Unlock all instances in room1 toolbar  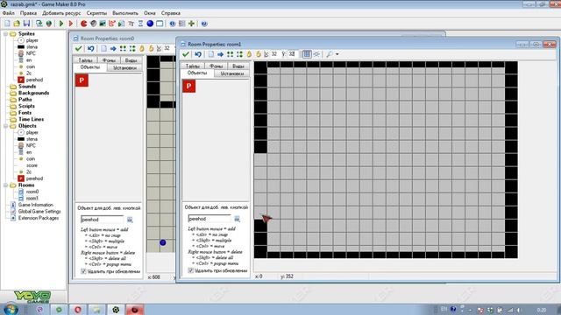(258, 54)
